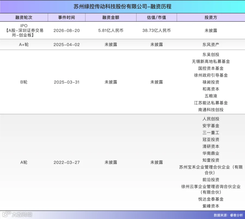Viewport: 245px width, 219px height.
Task: Select the A+轮 round cell
Action: [24, 45]
